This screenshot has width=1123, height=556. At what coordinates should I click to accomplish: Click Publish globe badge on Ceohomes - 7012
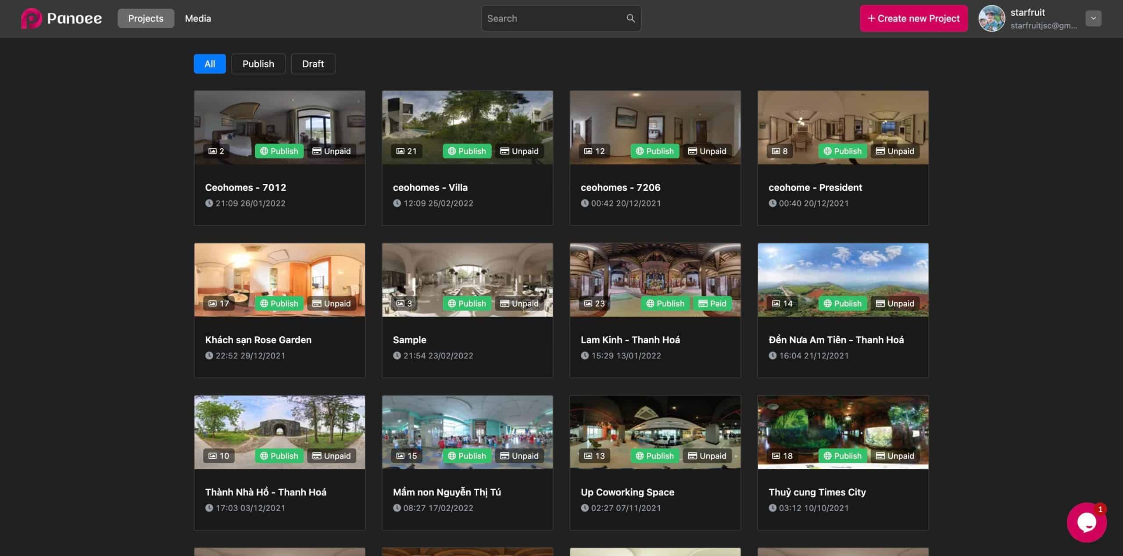pos(279,151)
